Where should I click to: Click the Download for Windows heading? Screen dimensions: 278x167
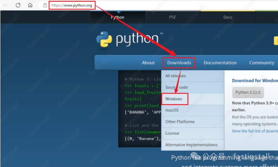click(x=255, y=81)
